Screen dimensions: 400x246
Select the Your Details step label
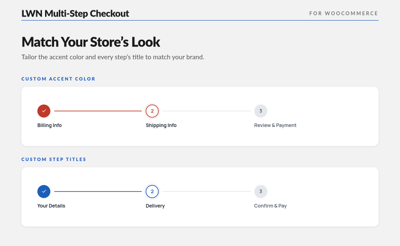(x=51, y=206)
